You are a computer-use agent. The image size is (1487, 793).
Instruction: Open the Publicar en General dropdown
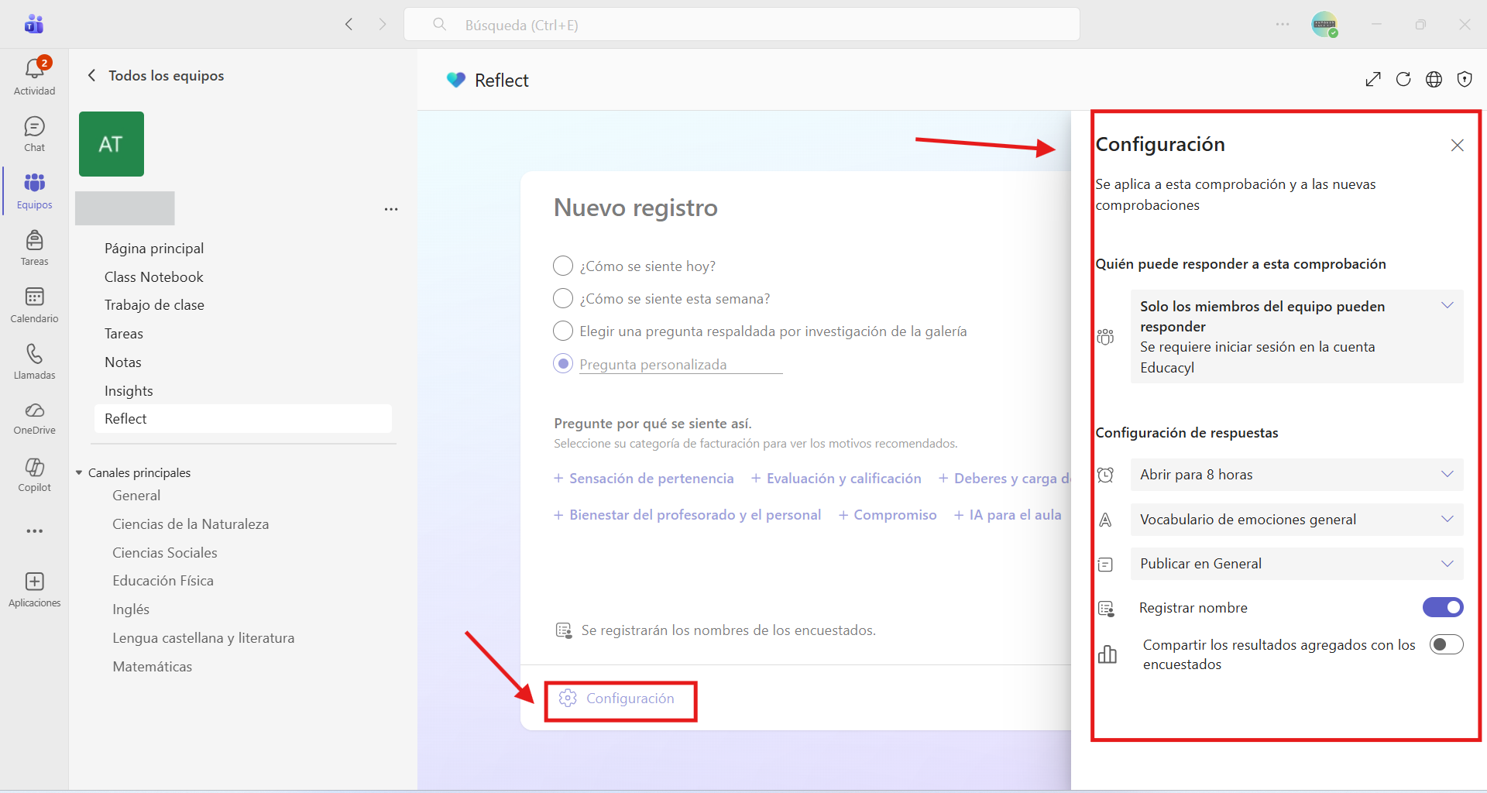pos(1296,564)
